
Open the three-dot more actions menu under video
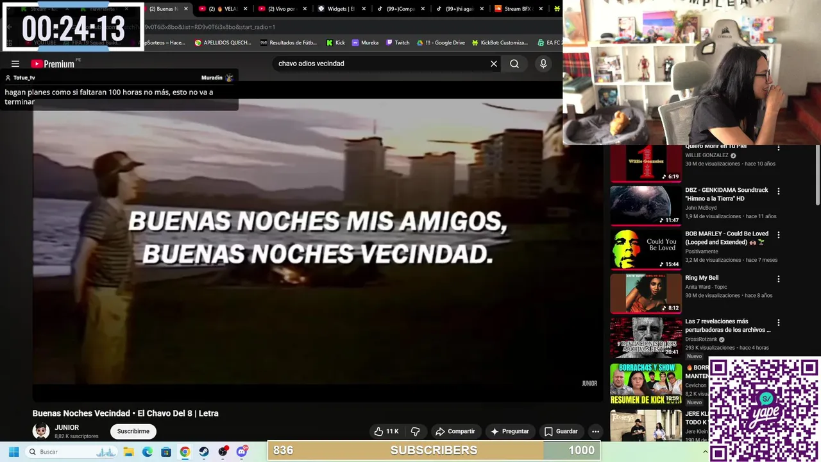595,431
